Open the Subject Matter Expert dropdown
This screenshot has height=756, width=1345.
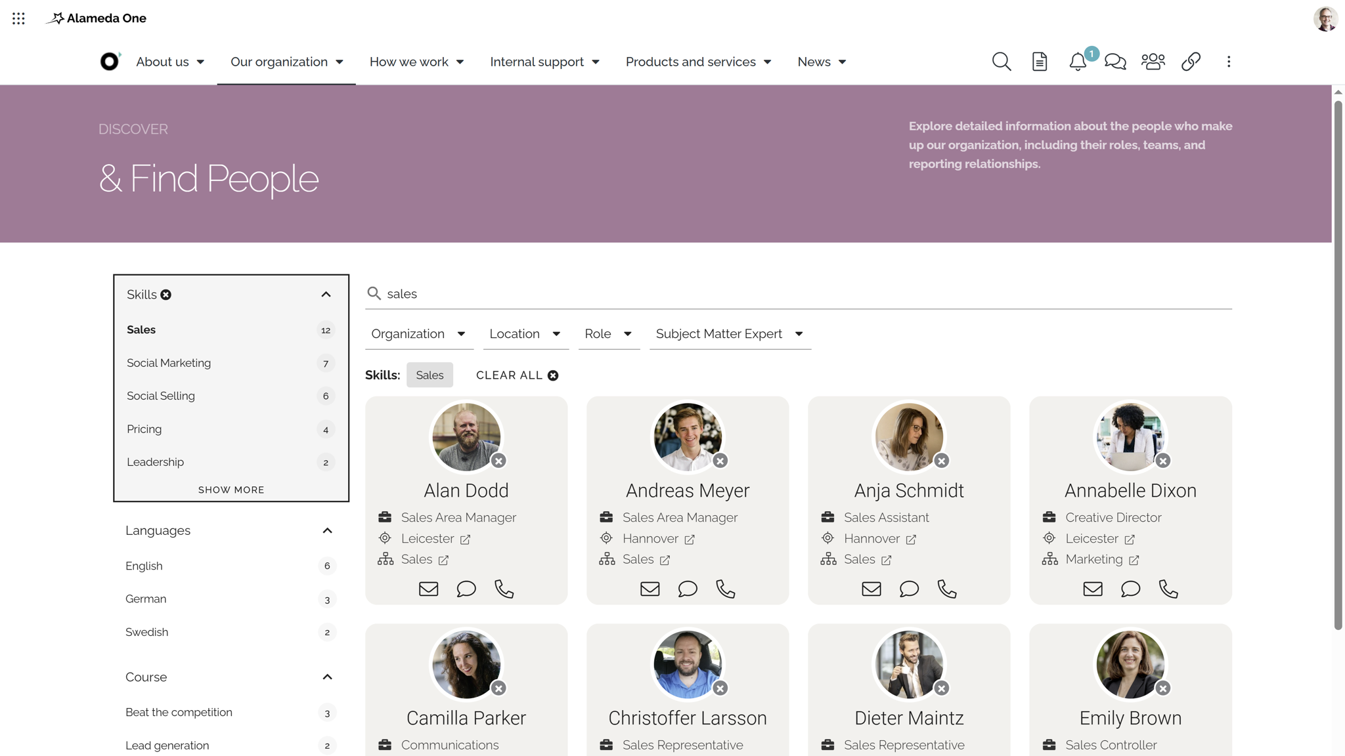pyautogui.click(x=730, y=334)
